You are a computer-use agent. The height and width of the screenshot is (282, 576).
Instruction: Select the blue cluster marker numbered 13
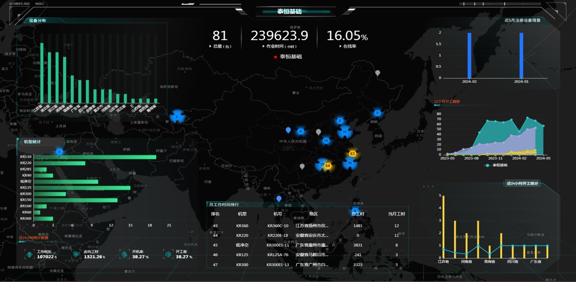(326, 140)
